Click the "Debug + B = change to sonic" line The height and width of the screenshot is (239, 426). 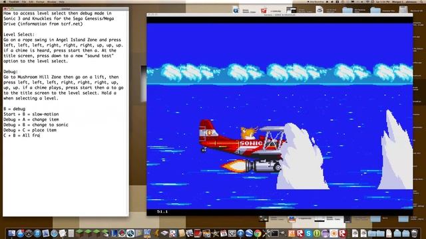point(36,125)
